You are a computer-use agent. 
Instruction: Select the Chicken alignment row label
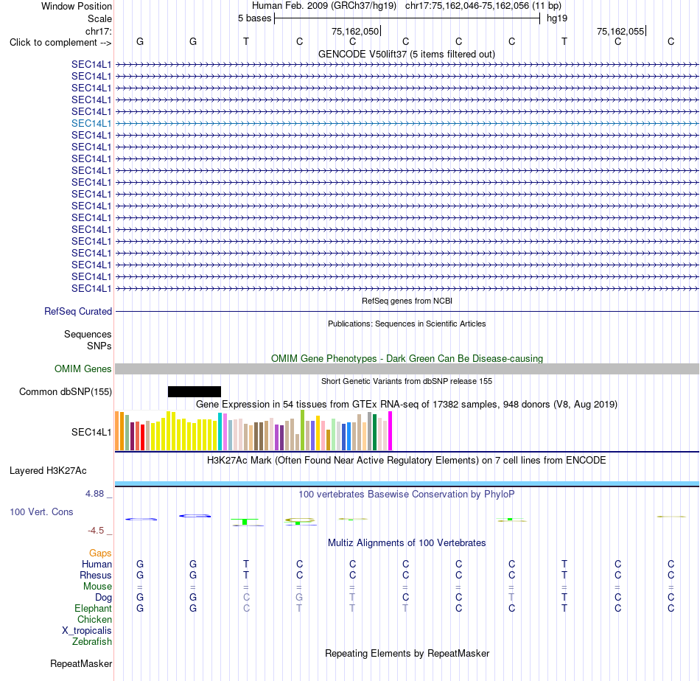(94, 619)
